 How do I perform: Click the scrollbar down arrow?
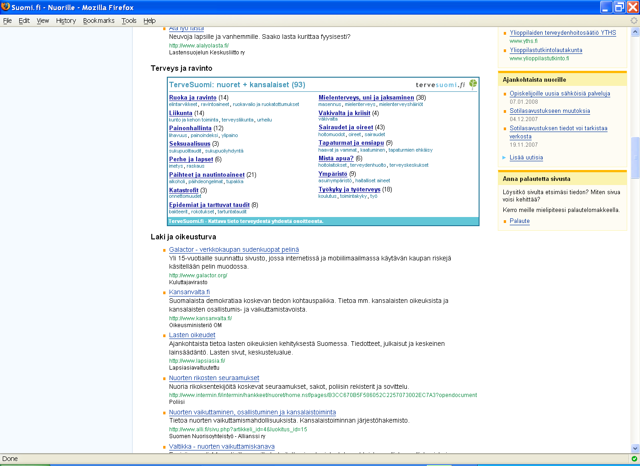pos(635,448)
